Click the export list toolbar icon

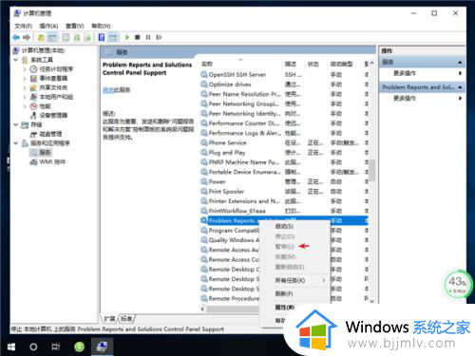pos(87,37)
